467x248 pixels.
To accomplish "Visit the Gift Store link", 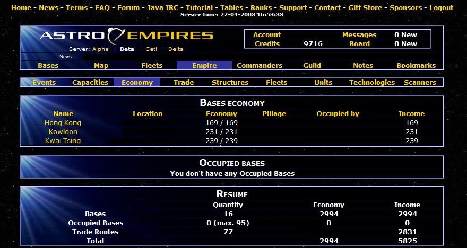I will click(365, 8).
